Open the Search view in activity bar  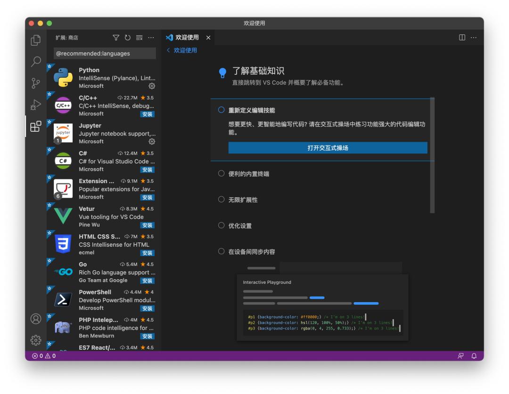coord(36,61)
